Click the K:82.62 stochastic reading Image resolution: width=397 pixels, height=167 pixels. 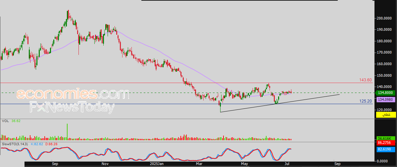pos(37,144)
